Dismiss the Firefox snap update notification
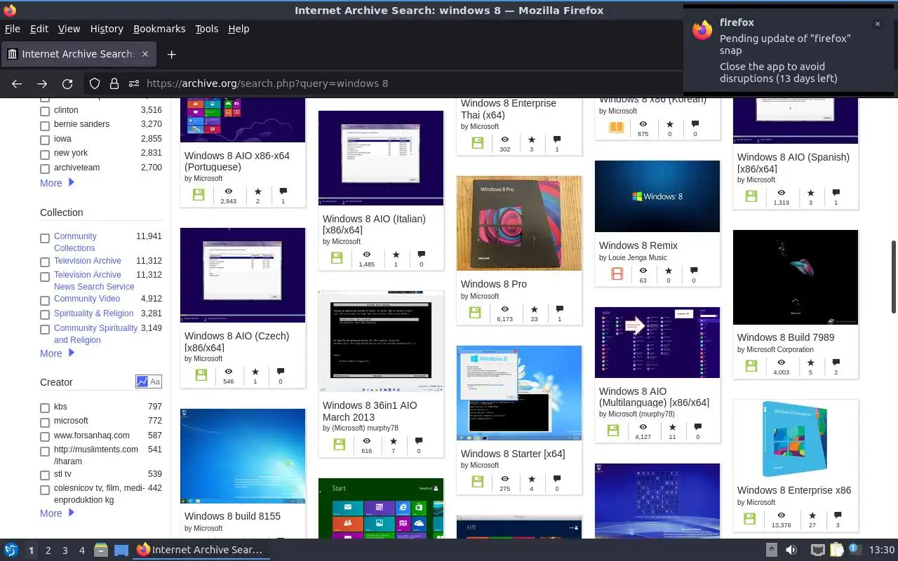 [877, 24]
